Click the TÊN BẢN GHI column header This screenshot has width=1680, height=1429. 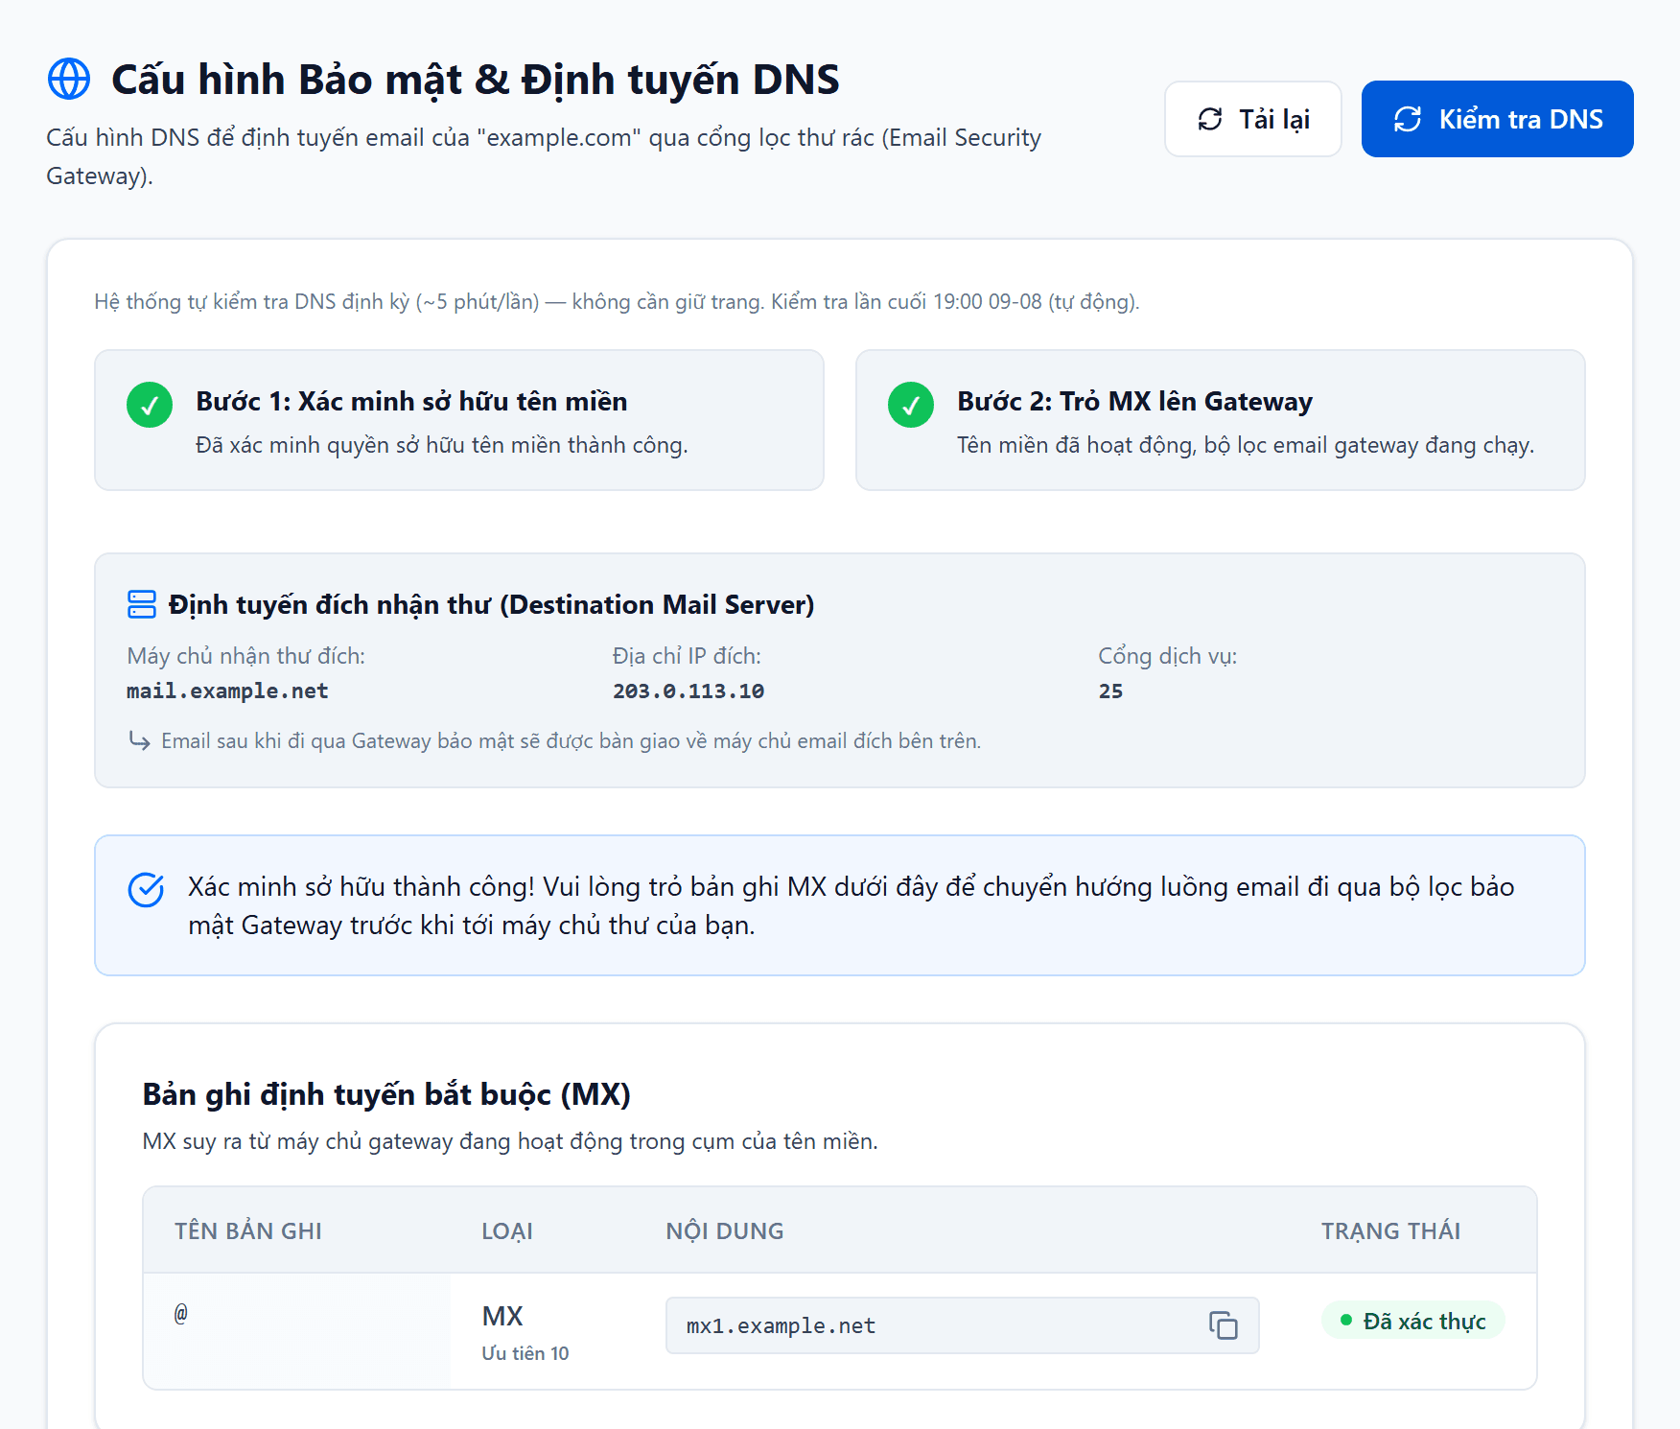coord(248,1230)
